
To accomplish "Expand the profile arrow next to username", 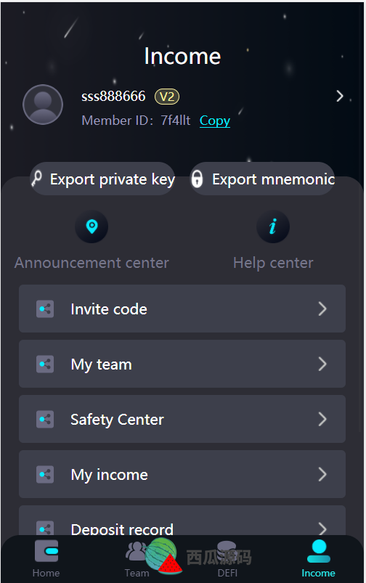I will 340,96.
